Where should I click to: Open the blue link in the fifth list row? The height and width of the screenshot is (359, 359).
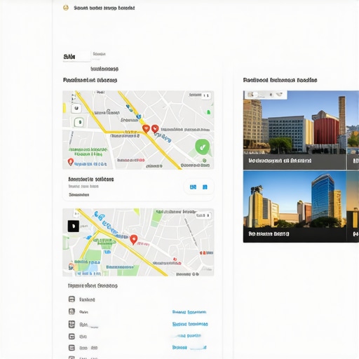pyautogui.click(x=189, y=348)
